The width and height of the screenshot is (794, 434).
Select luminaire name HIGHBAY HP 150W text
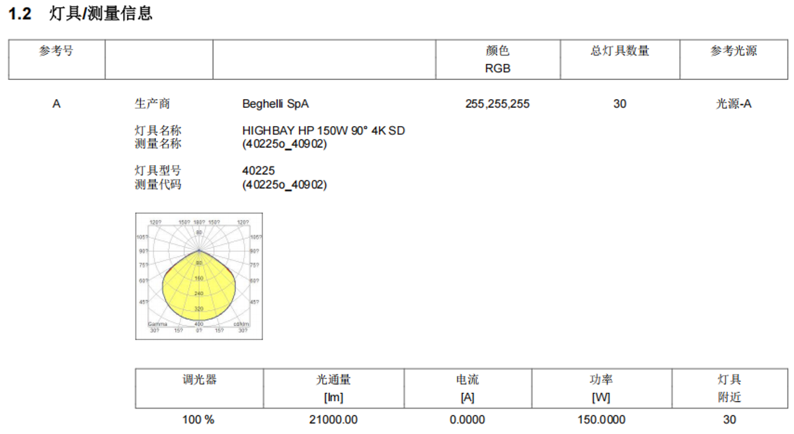pos(323,131)
